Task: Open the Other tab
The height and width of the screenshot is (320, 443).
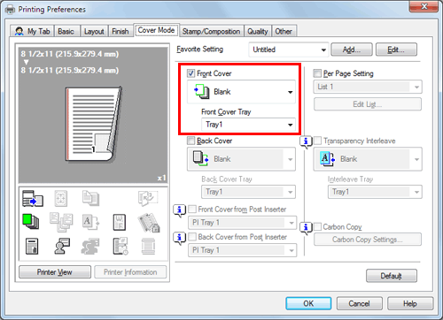Action: tap(284, 31)
